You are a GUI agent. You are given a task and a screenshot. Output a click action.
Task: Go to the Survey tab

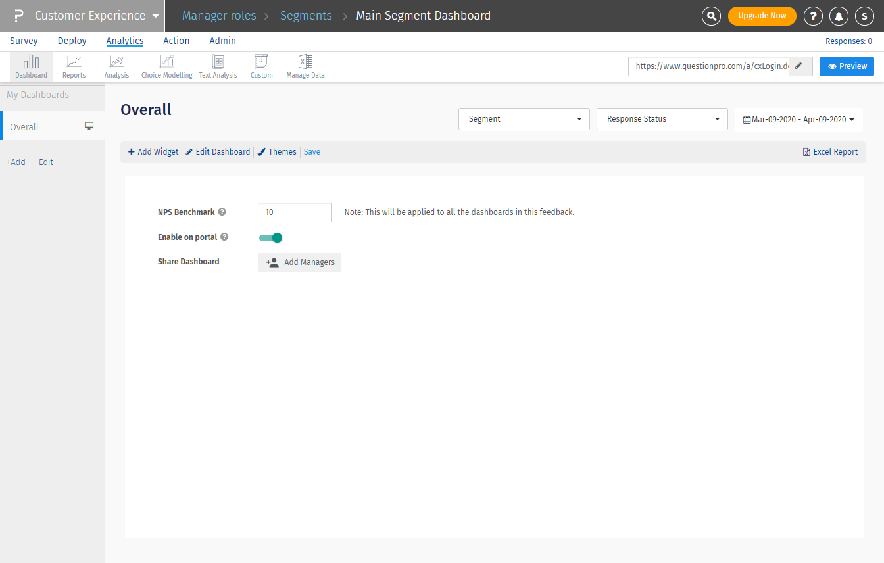tap(24, 41)
